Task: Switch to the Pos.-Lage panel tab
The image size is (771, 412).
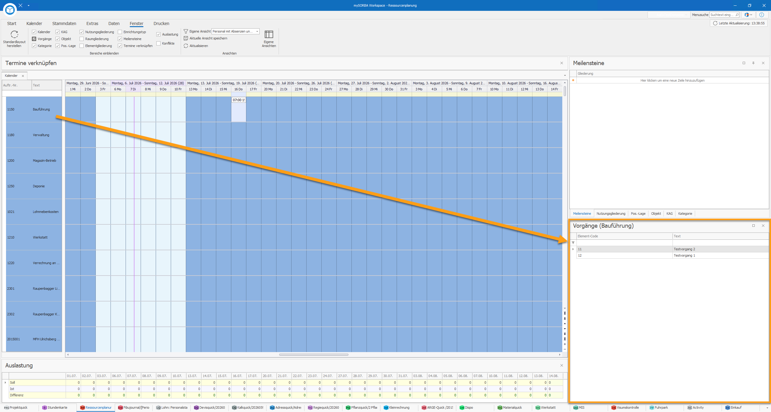Action: pos(638,214)
